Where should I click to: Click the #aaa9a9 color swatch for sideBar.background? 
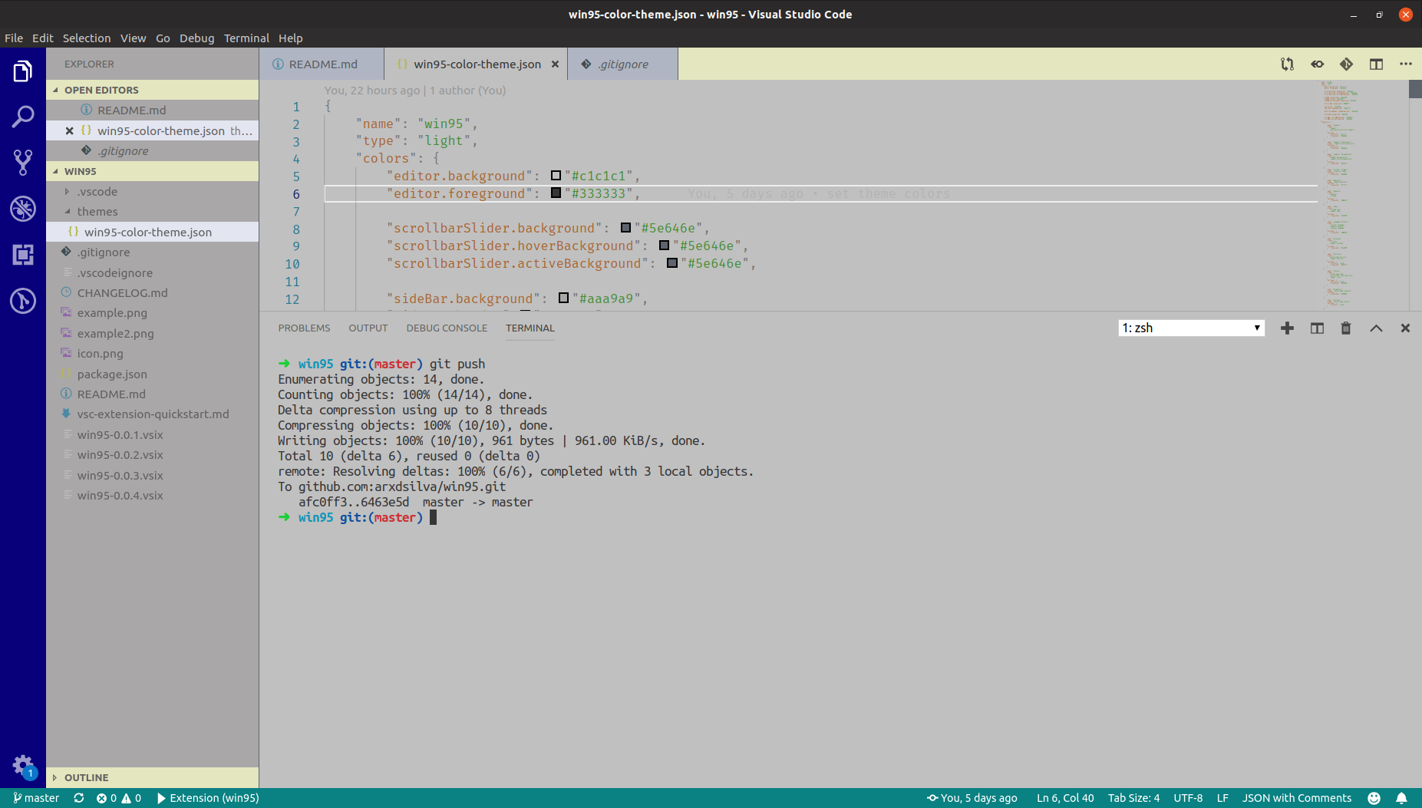coord(564,298)
